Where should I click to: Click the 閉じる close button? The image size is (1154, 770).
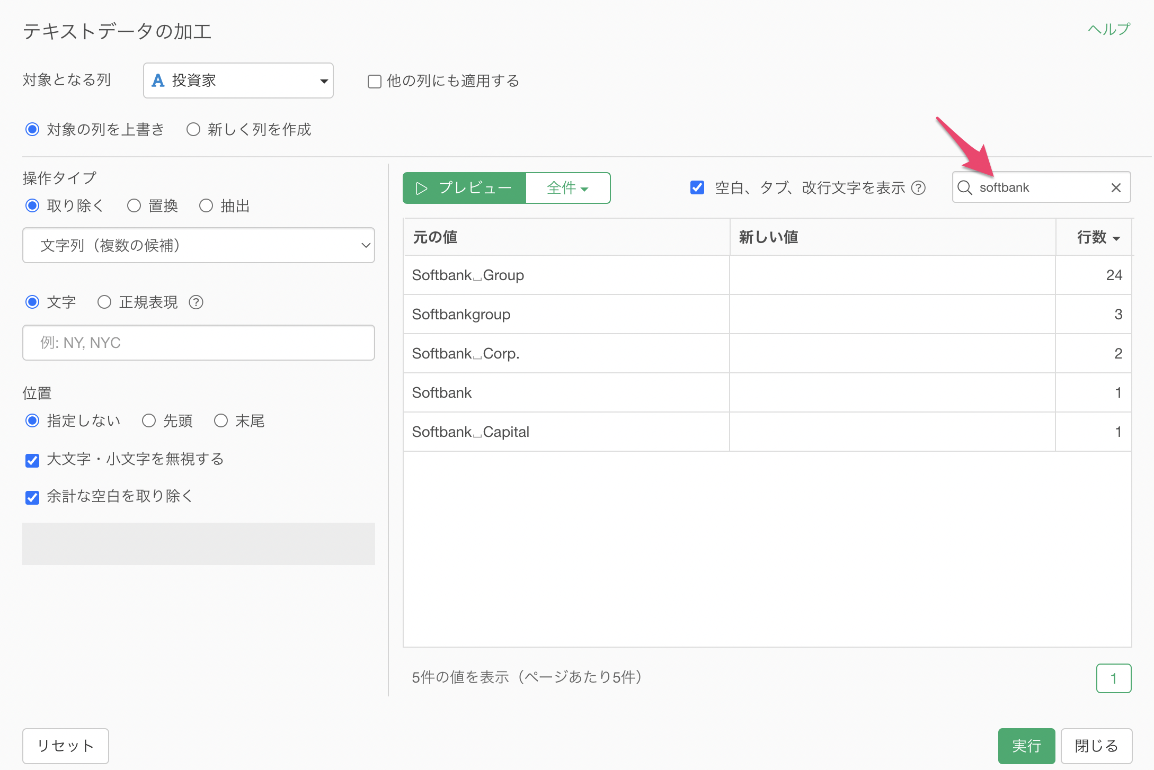[x=1096, y=746]
